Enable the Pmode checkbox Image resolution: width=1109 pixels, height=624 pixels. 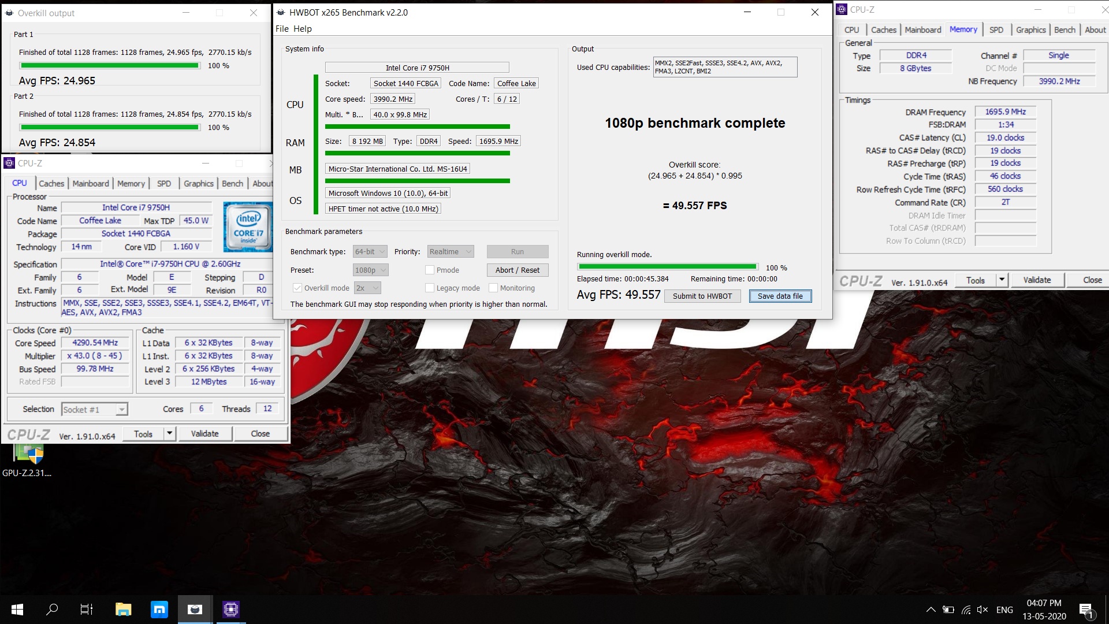[x=430, y=270]
